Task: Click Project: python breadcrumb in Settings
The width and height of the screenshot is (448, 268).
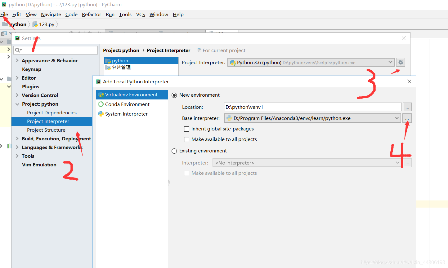Action: [x=121, y=50]
